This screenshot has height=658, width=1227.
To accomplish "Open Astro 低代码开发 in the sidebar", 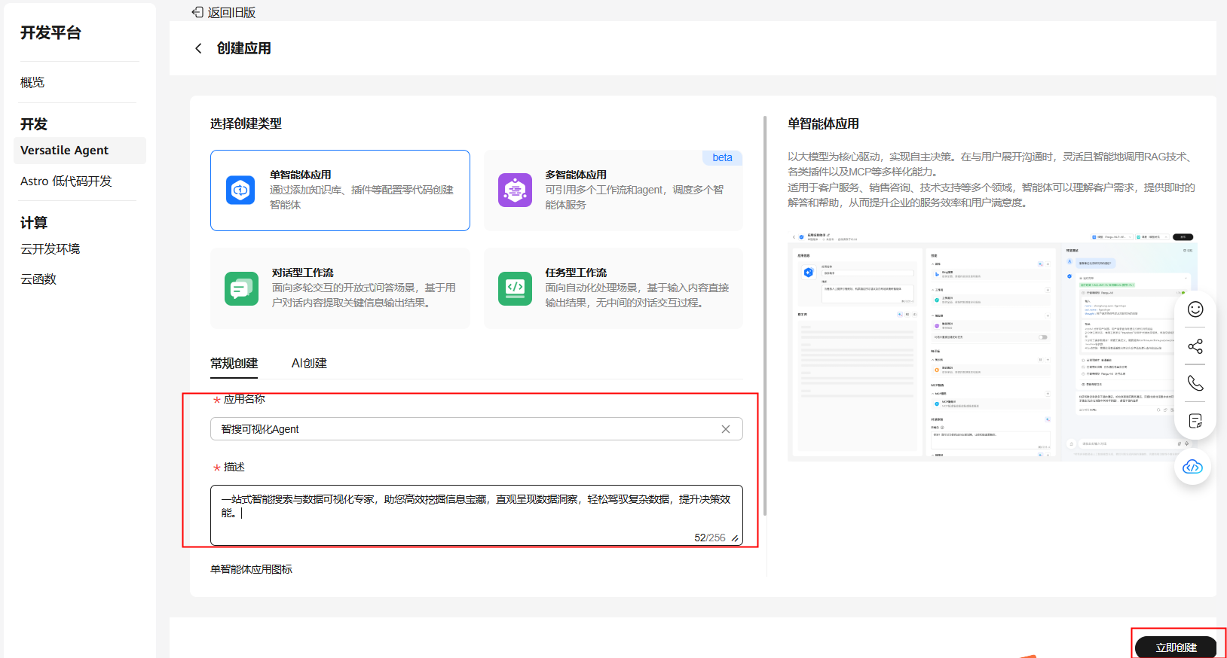I will point(66,181).
